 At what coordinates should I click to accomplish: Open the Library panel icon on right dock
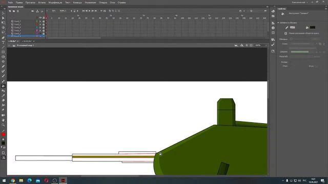coord(273,40)
